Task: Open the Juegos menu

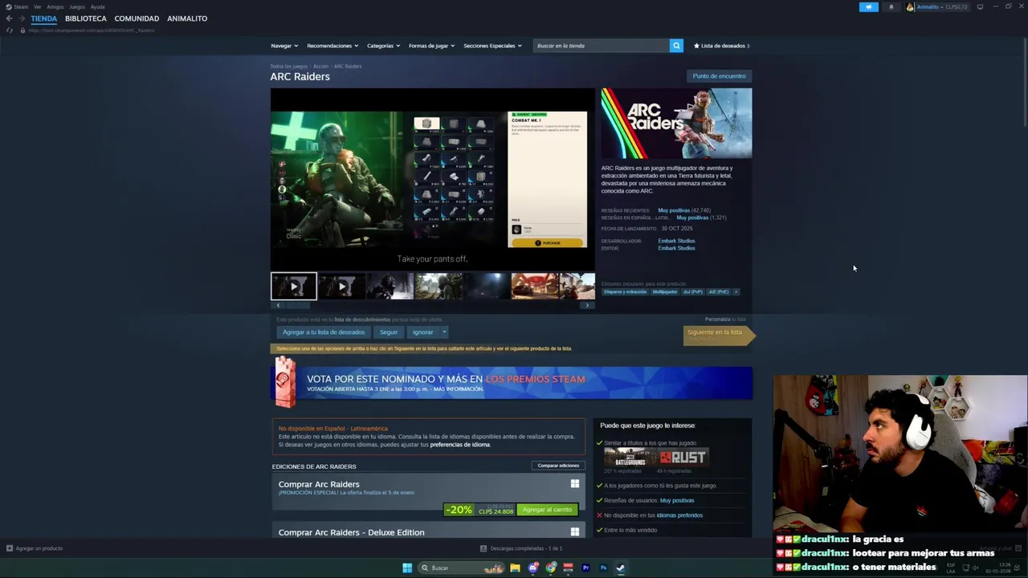Action: point(77,6)
